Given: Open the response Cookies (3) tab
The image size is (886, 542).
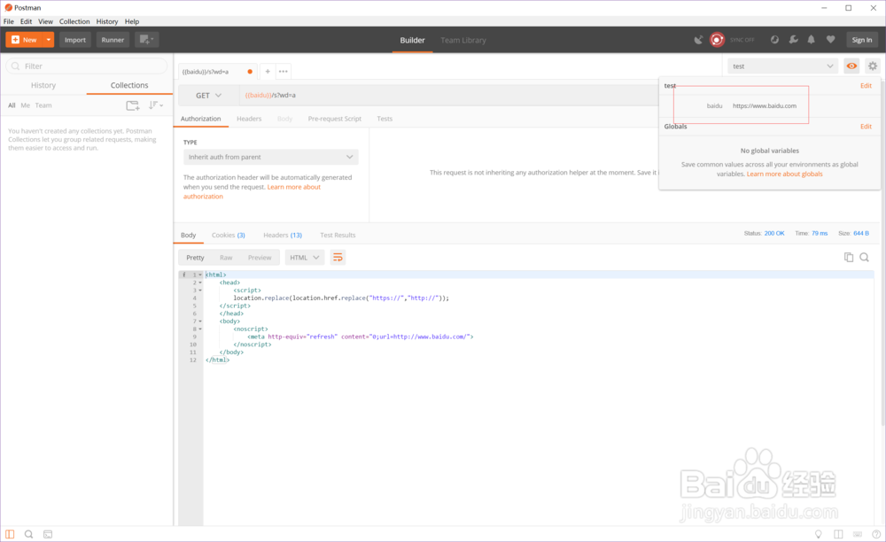Looking at the screenshot, I should point(229,235).
